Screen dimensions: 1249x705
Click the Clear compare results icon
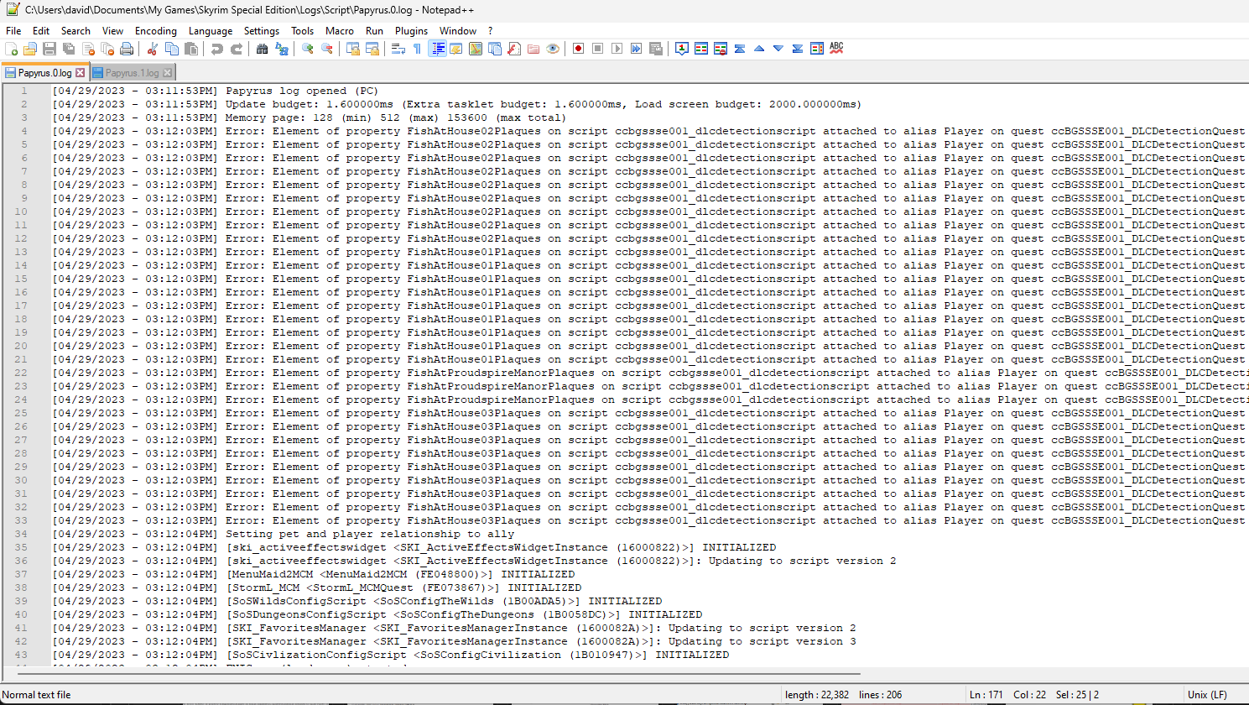pyautogui.click(x=721, y=49)
